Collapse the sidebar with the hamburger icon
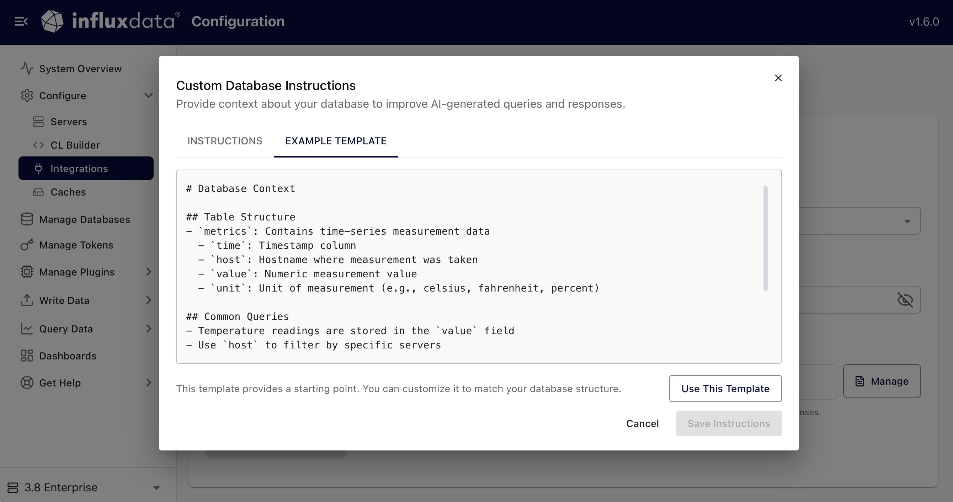Viewport: 953px width, 502px height. [x=21, y=21]
